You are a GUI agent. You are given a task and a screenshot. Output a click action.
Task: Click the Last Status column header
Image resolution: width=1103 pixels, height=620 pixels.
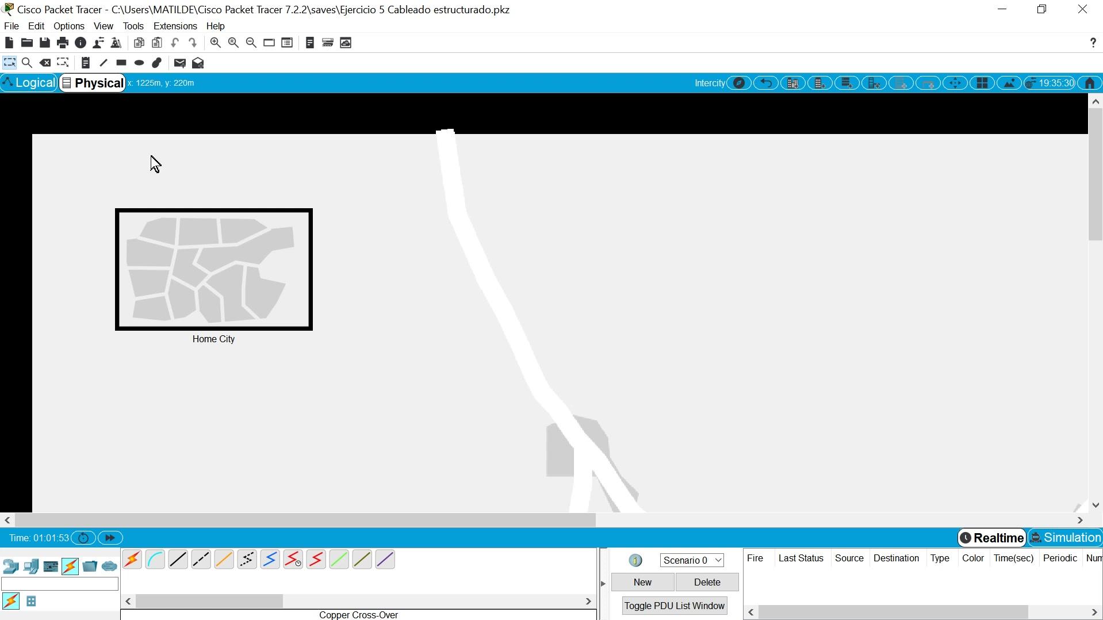coord(801,558)
